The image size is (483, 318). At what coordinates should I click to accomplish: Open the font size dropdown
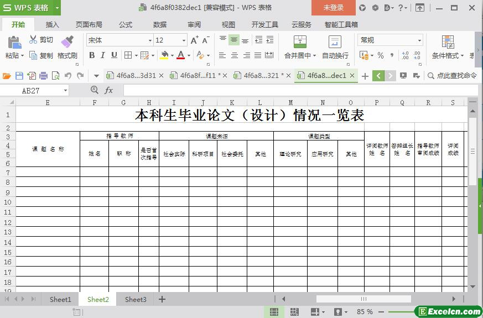pos(184,40)
